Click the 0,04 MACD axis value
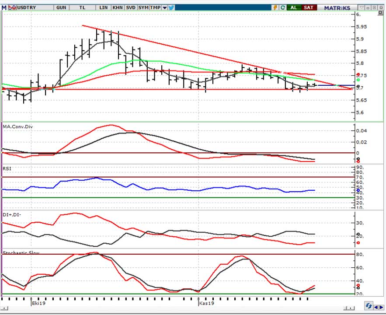Image resolution: width=386 pixels, height=315 pixels. point(362,130)
